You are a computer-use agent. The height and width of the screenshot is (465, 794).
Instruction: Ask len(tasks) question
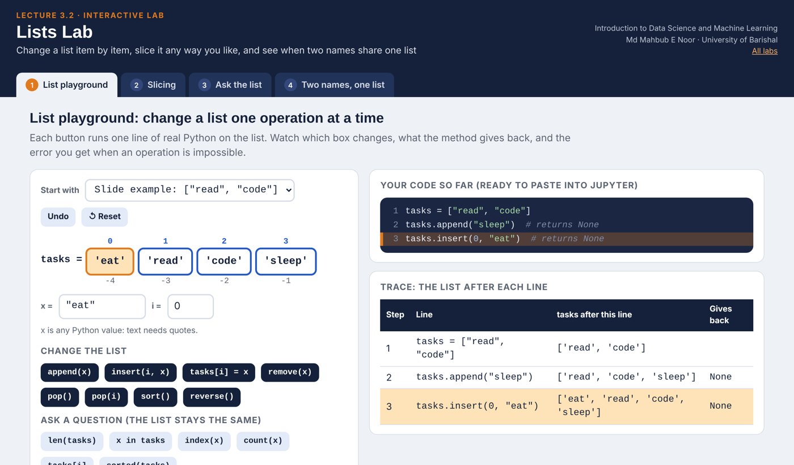[72, 441]
